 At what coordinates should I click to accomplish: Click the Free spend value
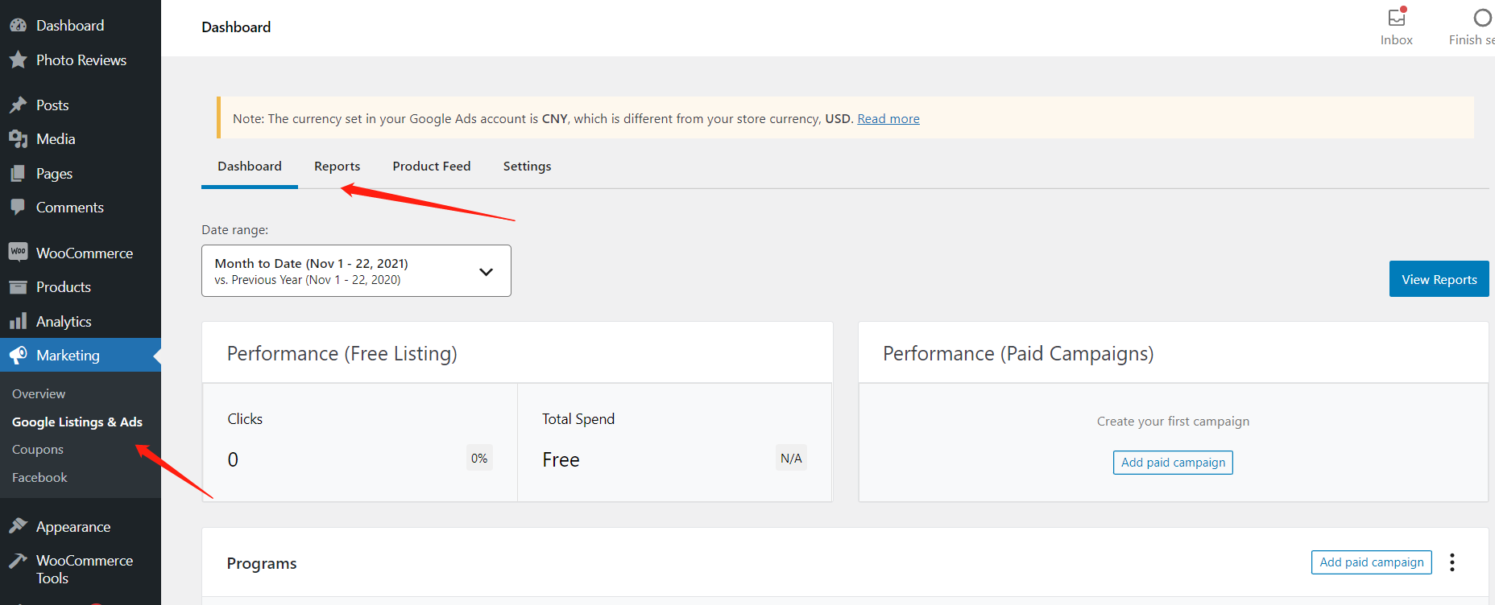561,460
